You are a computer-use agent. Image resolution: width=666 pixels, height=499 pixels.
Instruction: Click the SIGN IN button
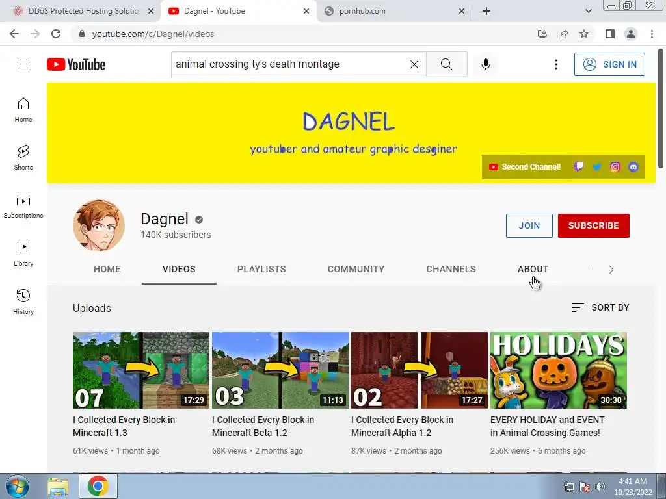pyautogui.click(x=609, y=64)
